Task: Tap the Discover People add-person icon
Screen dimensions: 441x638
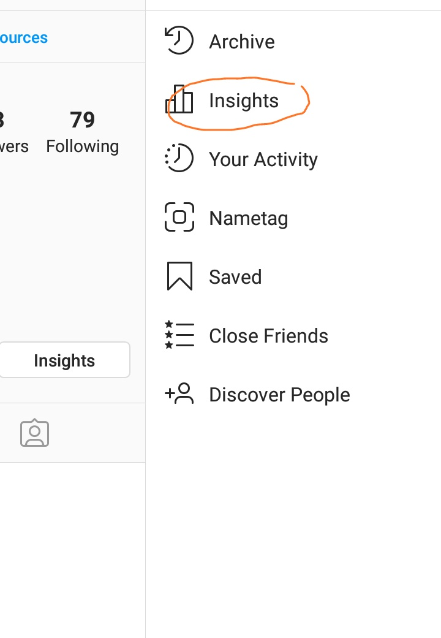Action: [x=179, y=393]
